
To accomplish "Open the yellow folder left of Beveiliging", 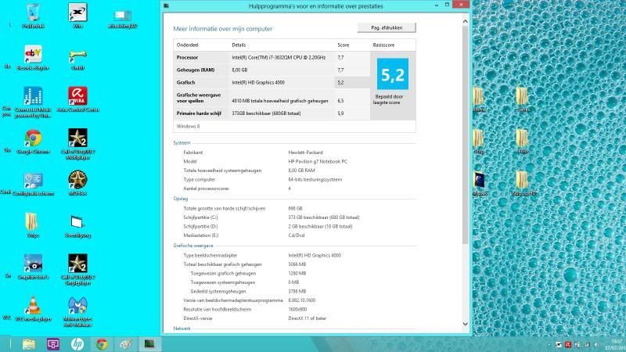I will (32, 224).
